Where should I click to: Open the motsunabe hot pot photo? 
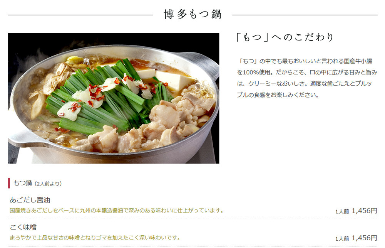(x=114, y=98)
